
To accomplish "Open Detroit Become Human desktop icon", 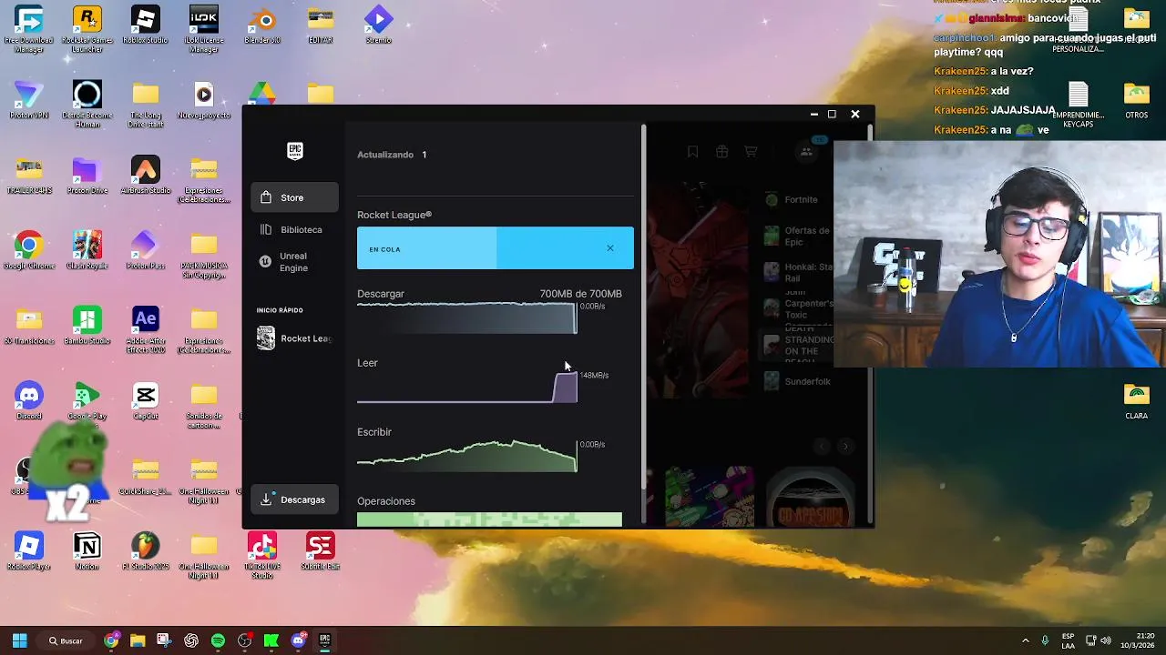I will [87, 104].
